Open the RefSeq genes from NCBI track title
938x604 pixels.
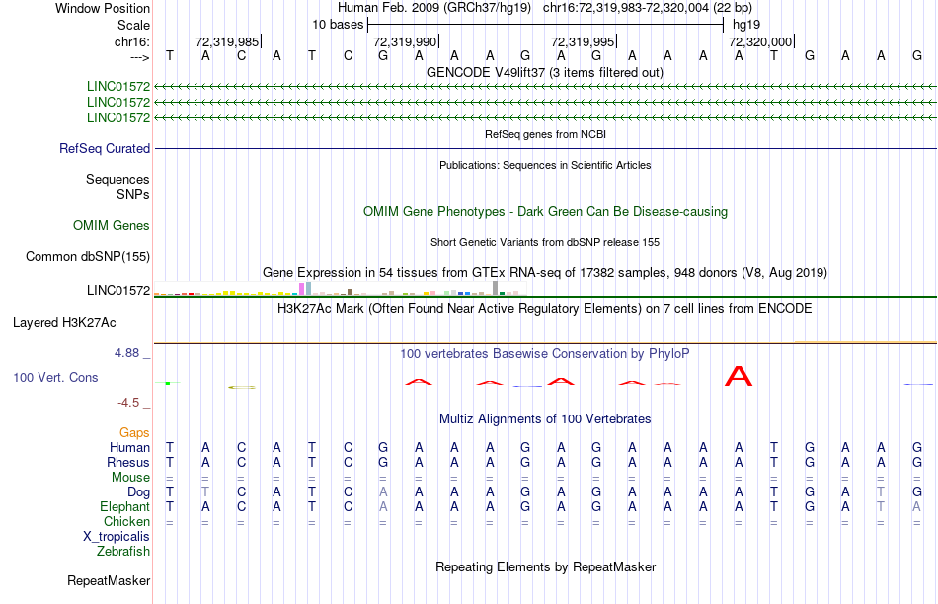(545, 134)
